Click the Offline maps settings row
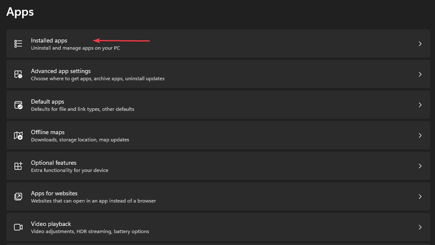The width and height of the screenshot is (435, 245). pos(217,135)
